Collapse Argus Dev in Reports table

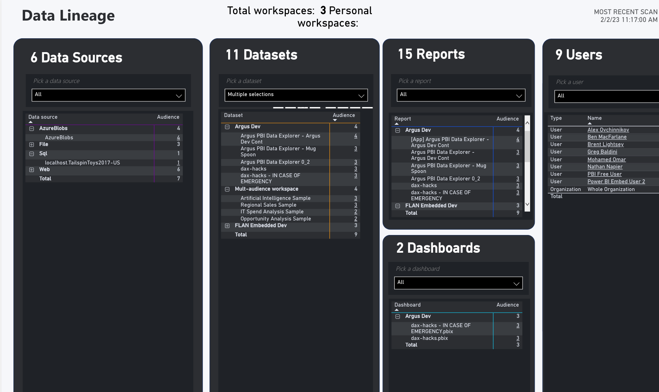(x=398, y=130)
